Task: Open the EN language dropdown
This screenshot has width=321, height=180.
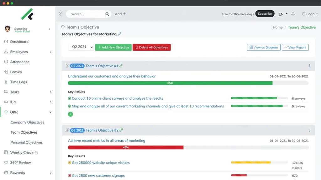Action: 283,14
